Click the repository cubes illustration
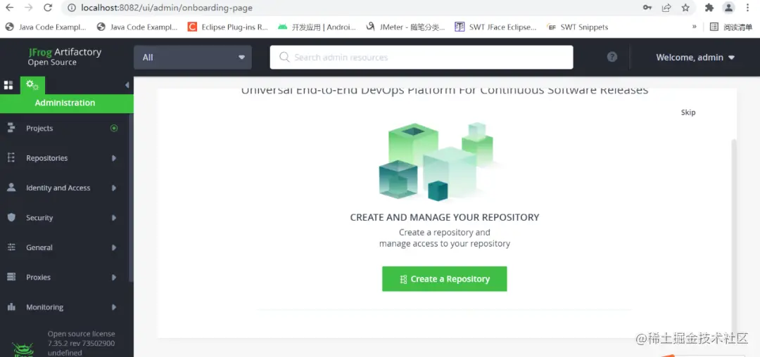The width and height of the screenshot is (760, 357). (x=438, y=162)
